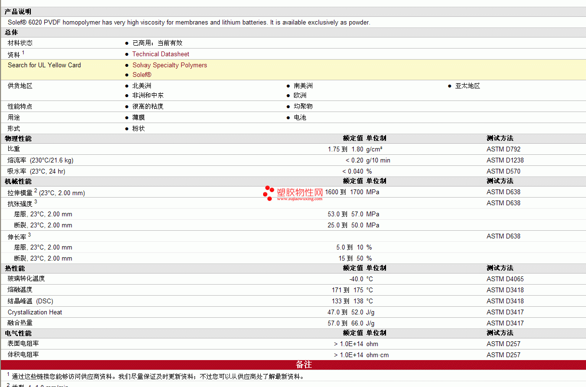Viewport: 586px width, 387px height.
Task: Select ASTM D638 in the 抗张强度 row
Action: pyautogui.click(x=504, y=203)
